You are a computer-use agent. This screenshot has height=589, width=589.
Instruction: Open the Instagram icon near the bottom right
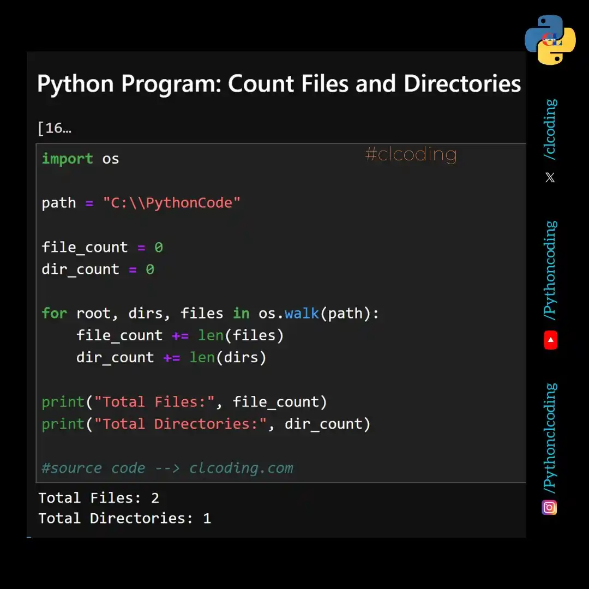[x=550, y=507]
